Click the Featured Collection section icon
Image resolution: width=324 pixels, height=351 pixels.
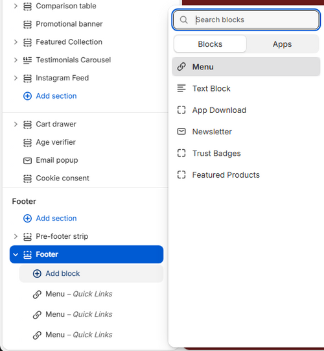coord(27,42)
